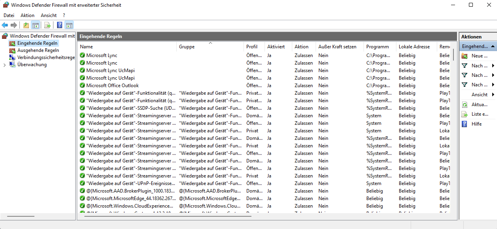
Task: Expand the Überwachung tree node
Action: point(4,65)
